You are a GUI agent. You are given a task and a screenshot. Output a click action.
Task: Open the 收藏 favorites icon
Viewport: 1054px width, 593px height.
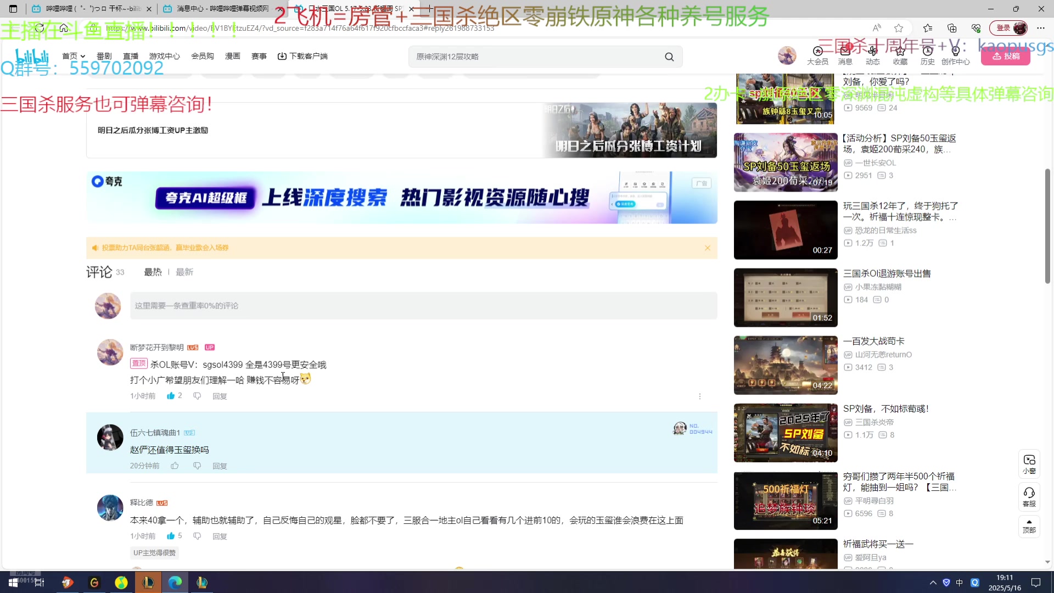point(900,56)
